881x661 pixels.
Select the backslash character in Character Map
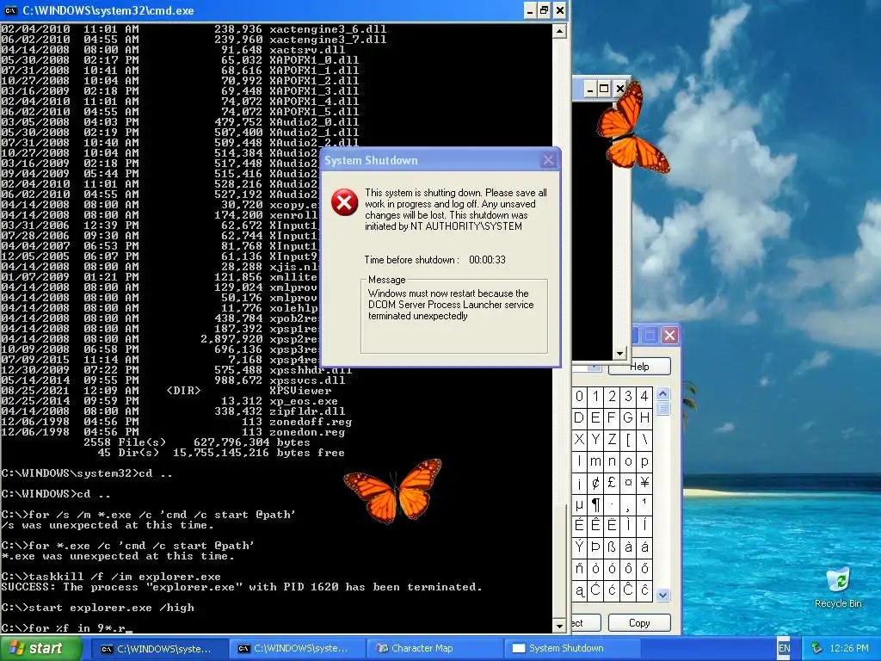[644, 439]
